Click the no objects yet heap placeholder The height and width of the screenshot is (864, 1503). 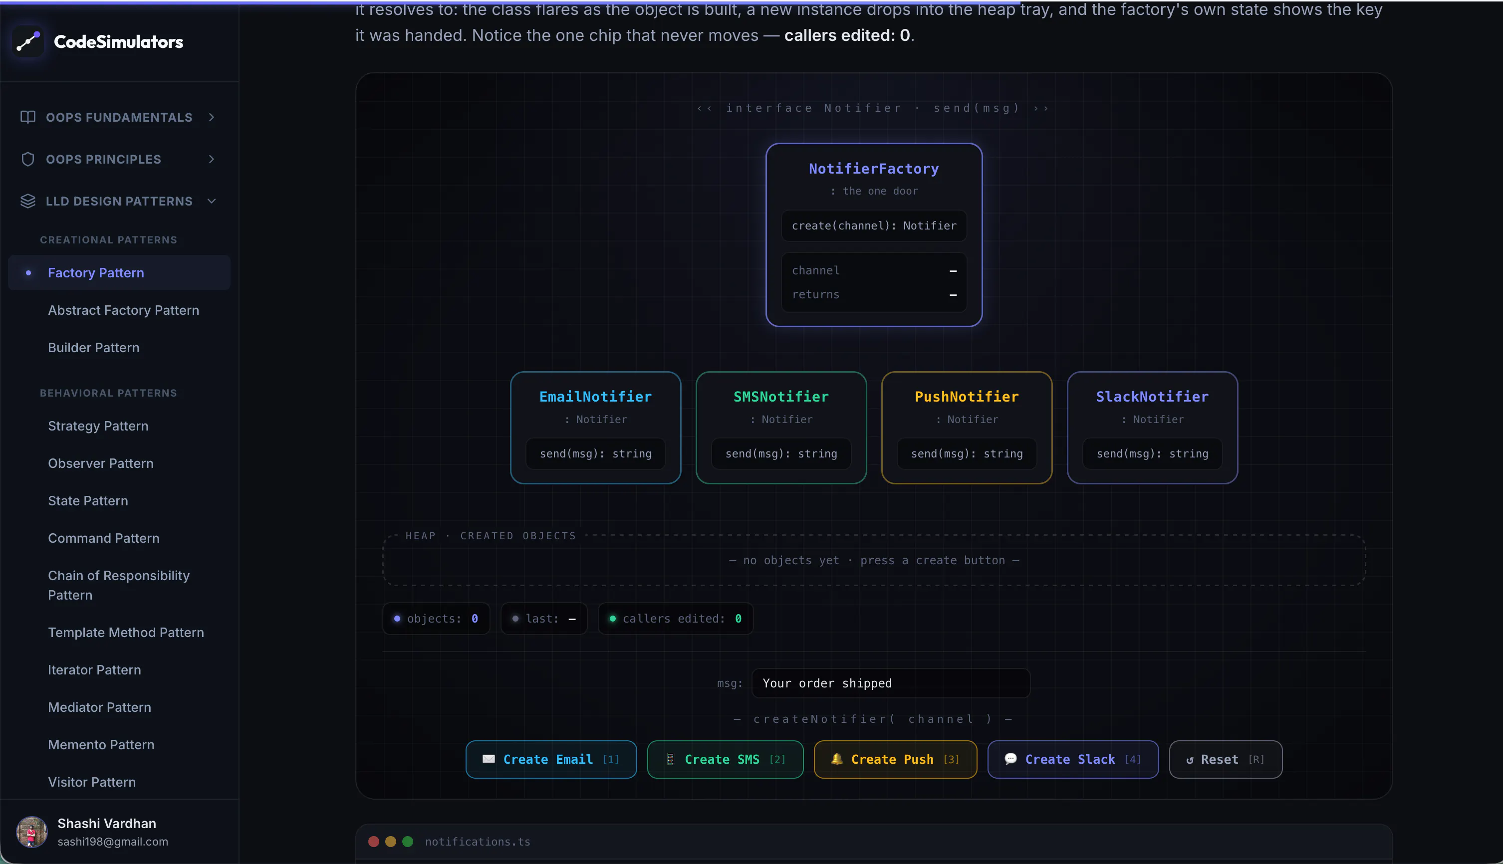click(874, 560)
